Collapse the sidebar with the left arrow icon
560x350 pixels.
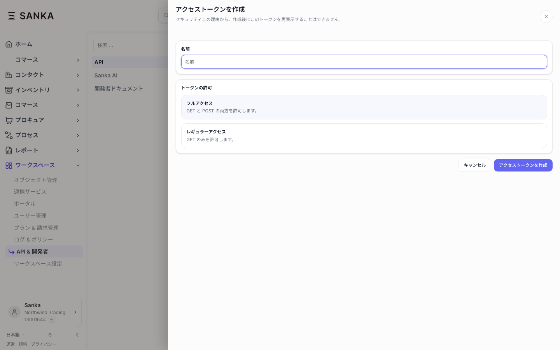pos(77,335)
